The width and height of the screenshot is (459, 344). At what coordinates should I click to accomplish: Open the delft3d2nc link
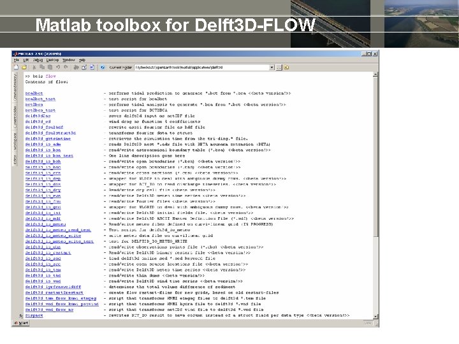(38, 116)
